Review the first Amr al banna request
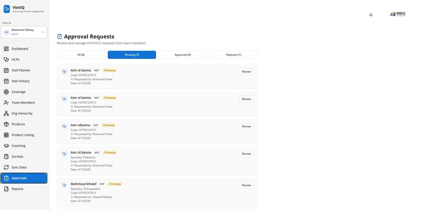Viewport: 422px width, 210px height. [246, 72]
